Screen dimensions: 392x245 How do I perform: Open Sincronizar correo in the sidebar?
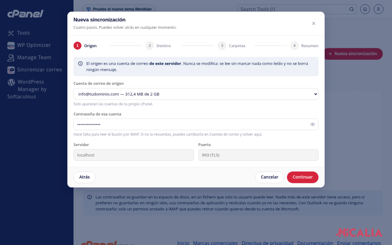point(39,70)
